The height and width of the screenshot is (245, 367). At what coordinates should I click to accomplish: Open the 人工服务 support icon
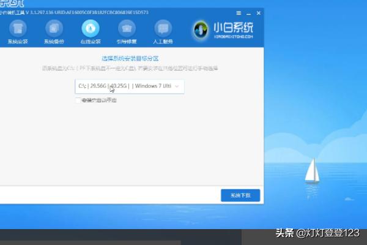pos(163,29)
